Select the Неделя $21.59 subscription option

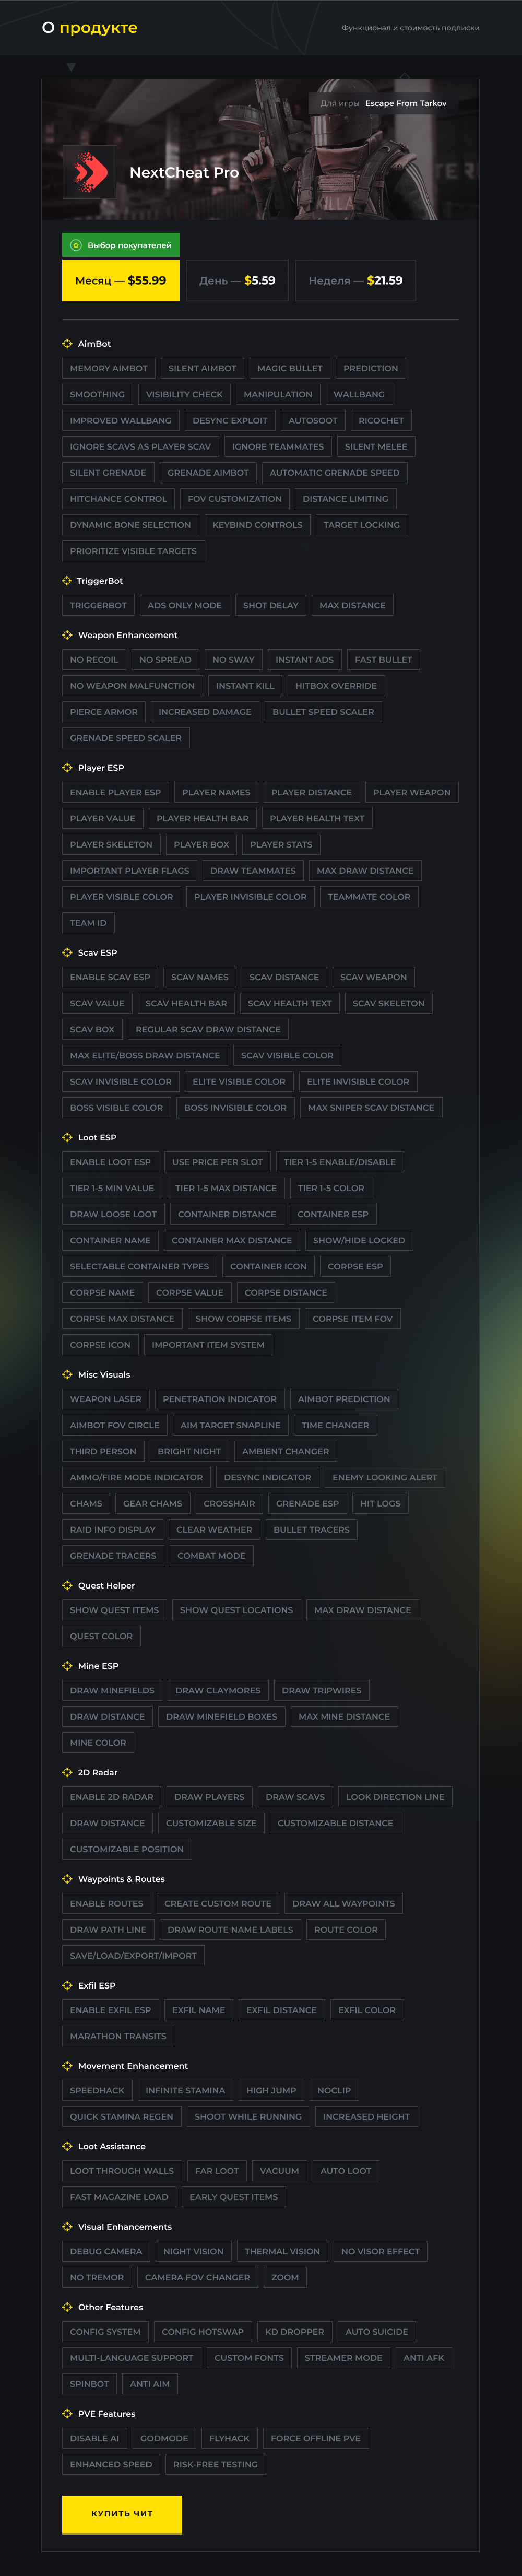(x=355, y=281)
